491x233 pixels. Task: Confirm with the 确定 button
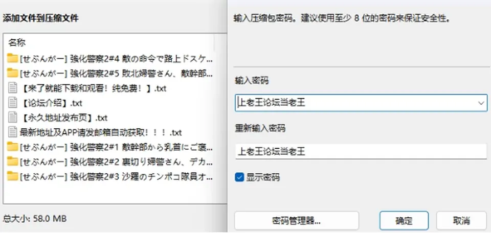tap(404, 221)
